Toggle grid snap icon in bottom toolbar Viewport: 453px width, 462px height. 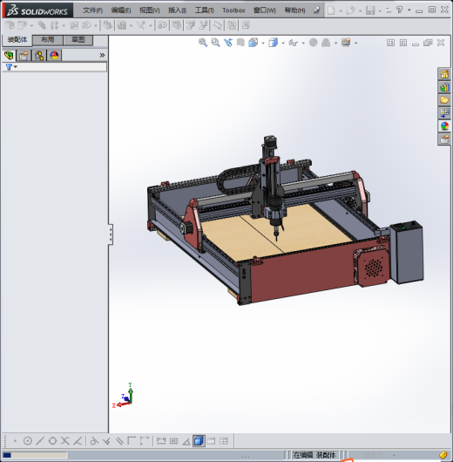click(173, 441)
